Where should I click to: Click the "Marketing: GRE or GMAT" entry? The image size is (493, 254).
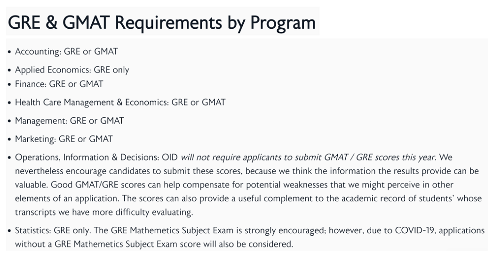64,139
